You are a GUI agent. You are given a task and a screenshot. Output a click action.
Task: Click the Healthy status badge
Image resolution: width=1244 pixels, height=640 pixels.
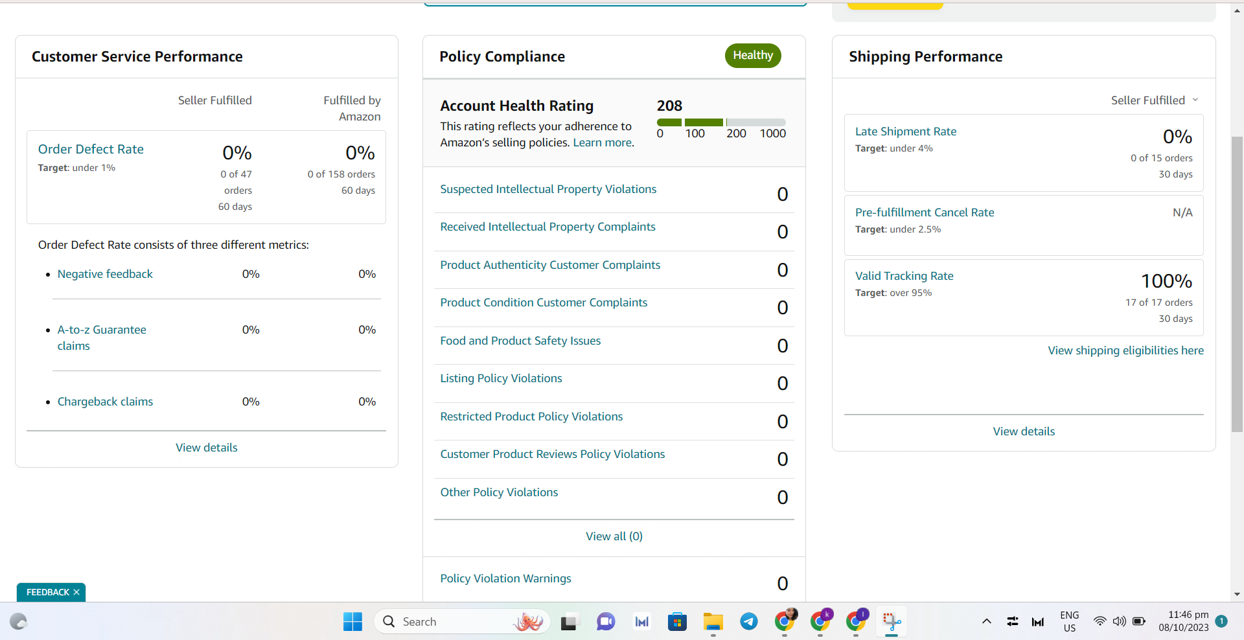(x=753, y=56)
